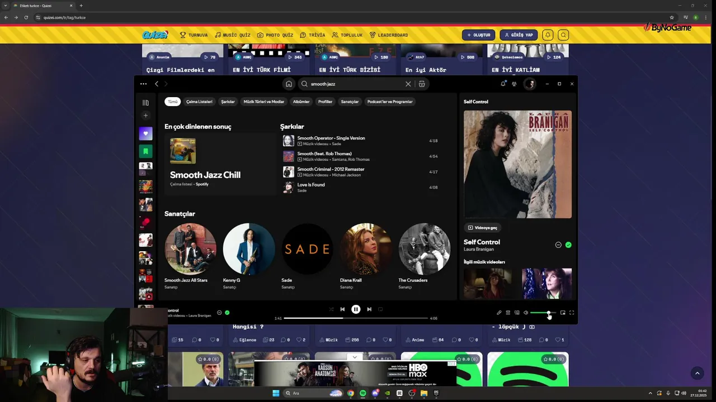This screenshot has width=716, height=402.
Task: Select the 'Tümü' filter chip
Action: (173, 102)
